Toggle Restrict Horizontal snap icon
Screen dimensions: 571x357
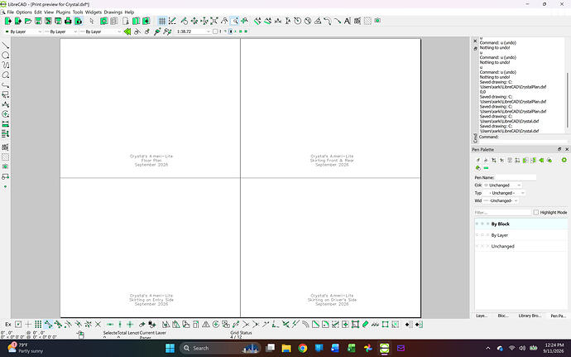[110, 324]
